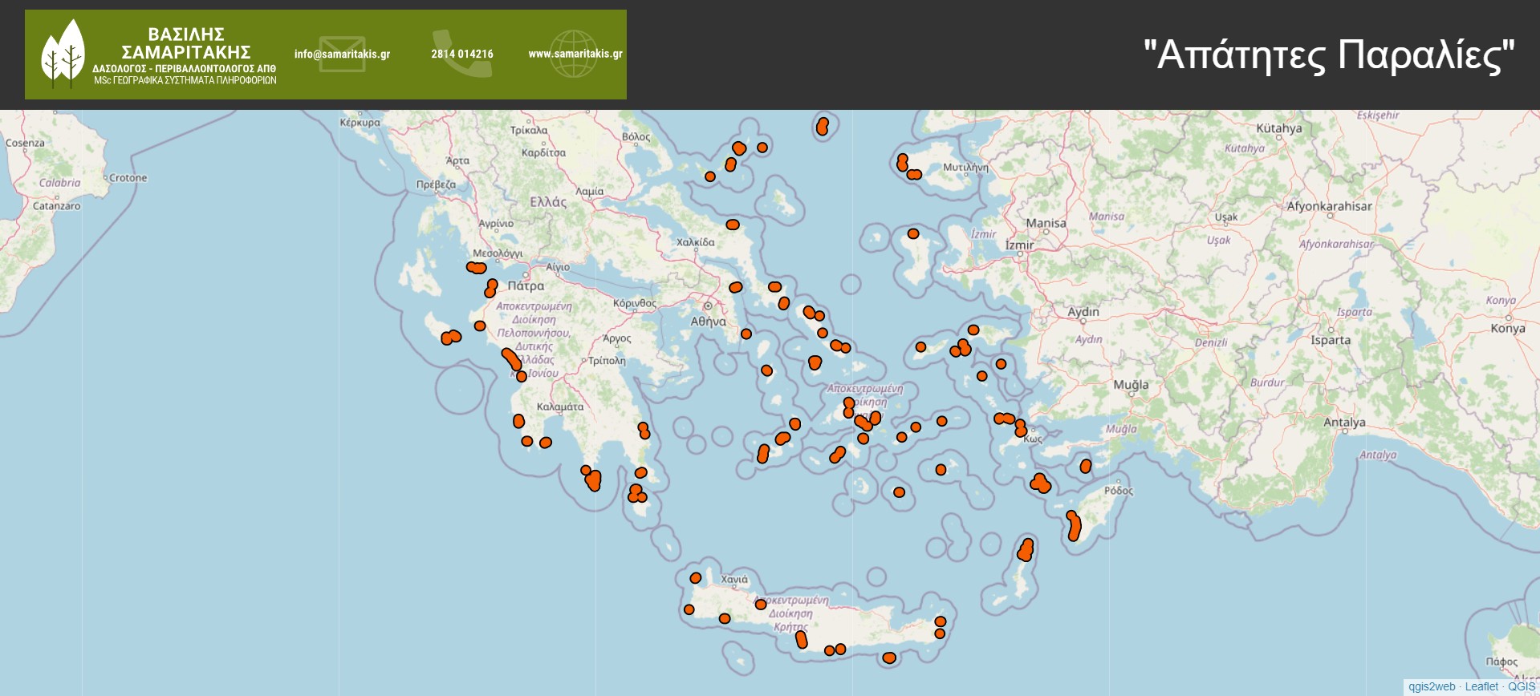The width and height of the screenshot is (1540, 696).
Task: Click the www.samaritakis.gr website address
Action: tap(575, 55)
